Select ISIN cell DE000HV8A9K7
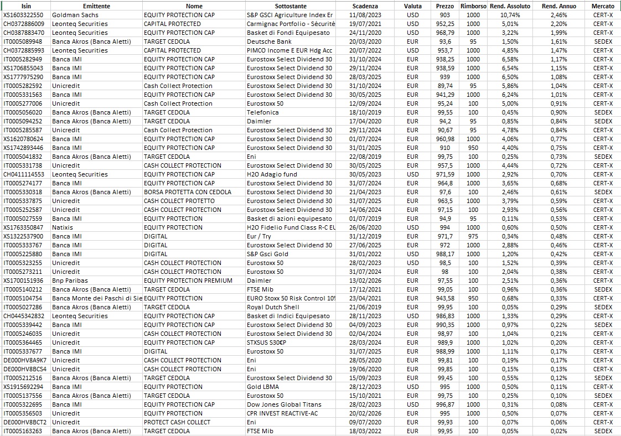Image resolution: width=621 pixels, height=436 pixels. 25,360
